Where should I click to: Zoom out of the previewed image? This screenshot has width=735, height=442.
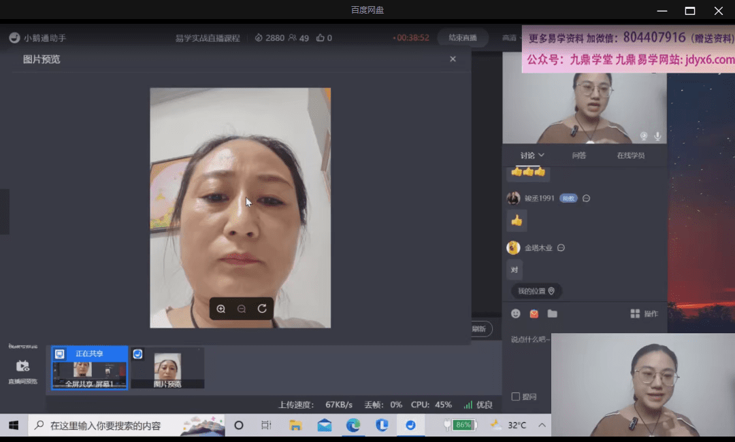(242, 309)
